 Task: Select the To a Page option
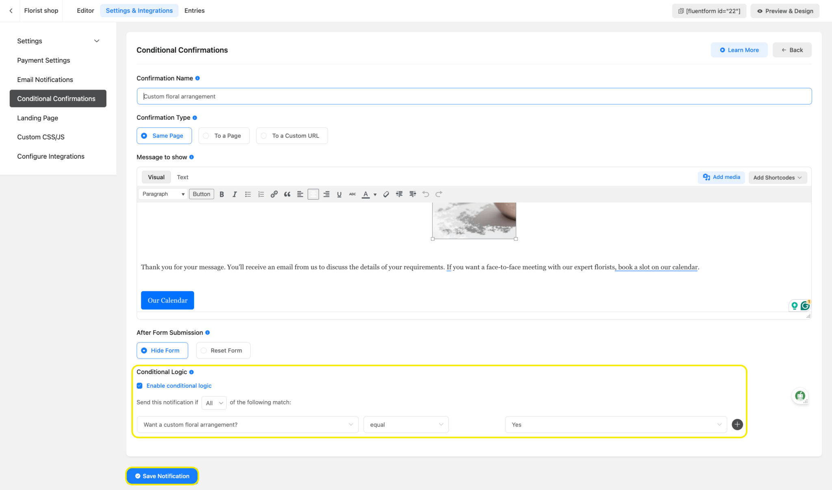[x=224, y=136]
